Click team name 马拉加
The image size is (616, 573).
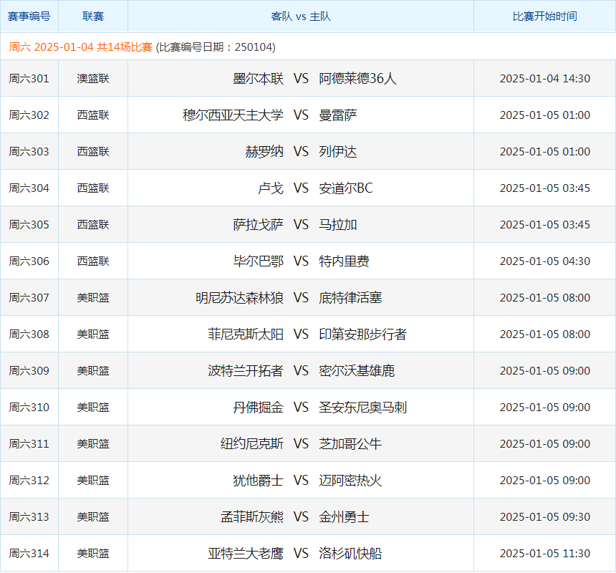click(x=338, y=225)
